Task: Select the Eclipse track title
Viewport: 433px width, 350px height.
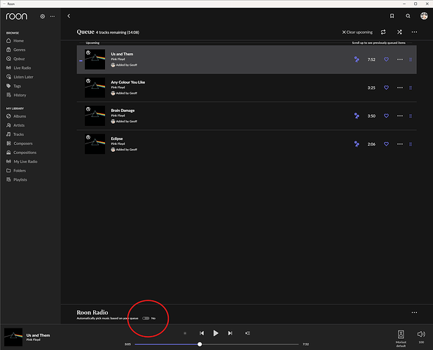Action: pyautogui.click(x=117, y=139)
